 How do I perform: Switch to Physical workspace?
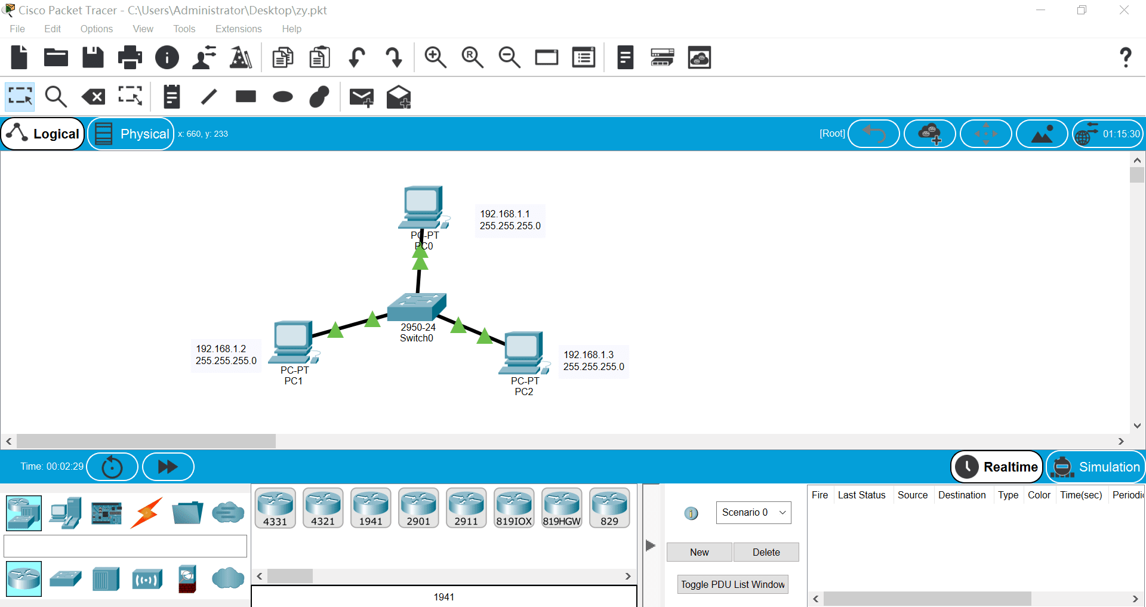point(131,134)
